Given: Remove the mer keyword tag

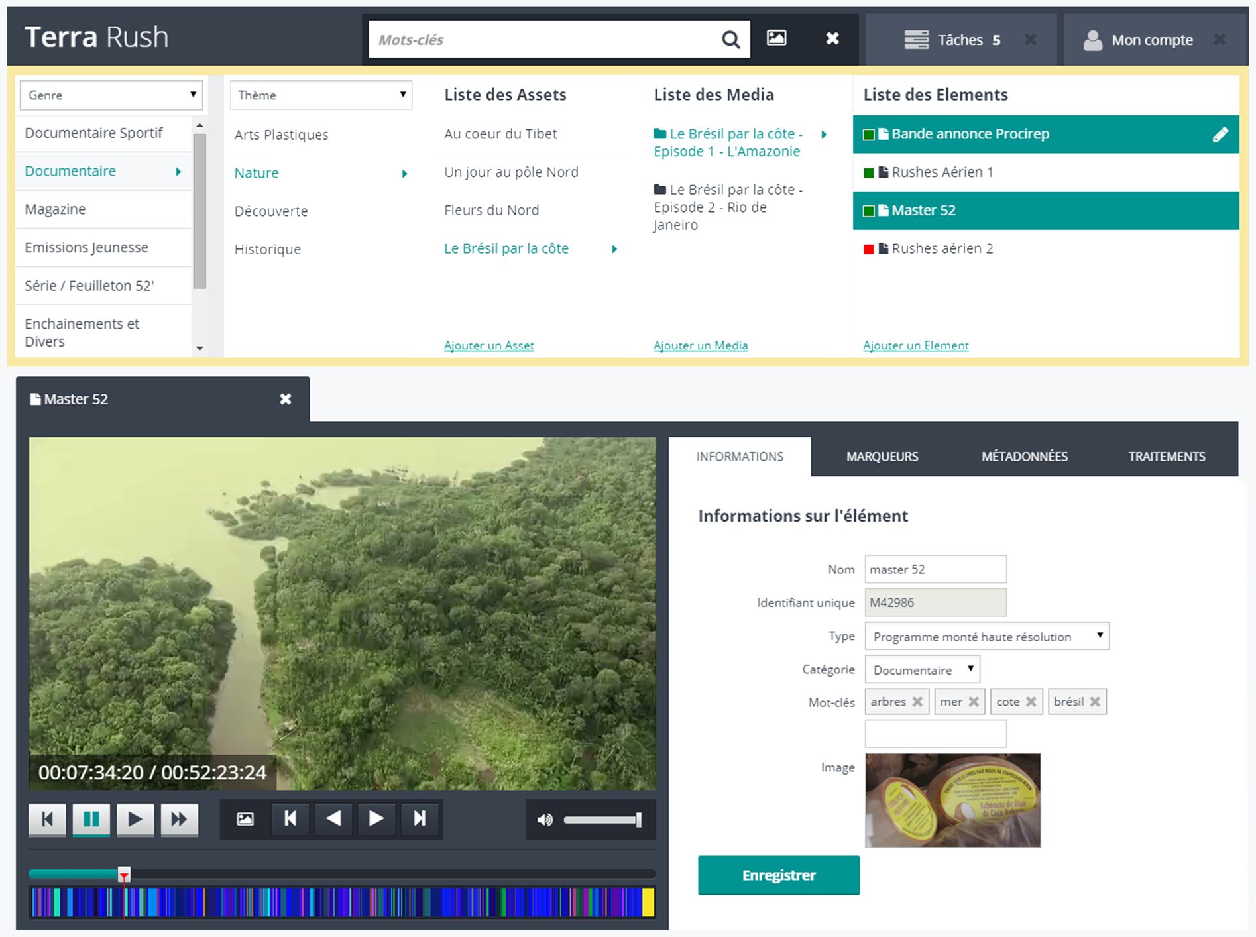Looking at the screenshot, I should pyautogui.click(x=974, y=702).
